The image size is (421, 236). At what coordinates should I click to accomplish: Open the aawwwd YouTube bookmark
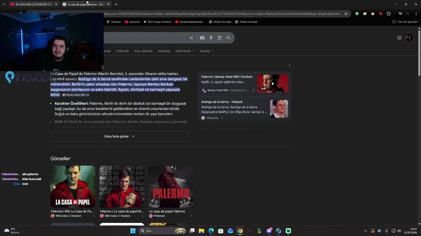tap(132, 22)
